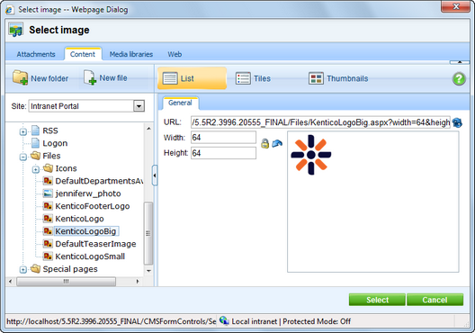Viewport: 475px width, 333px height.
Task: Click the horizontal scroll left arrow
Action: (11, 282)
